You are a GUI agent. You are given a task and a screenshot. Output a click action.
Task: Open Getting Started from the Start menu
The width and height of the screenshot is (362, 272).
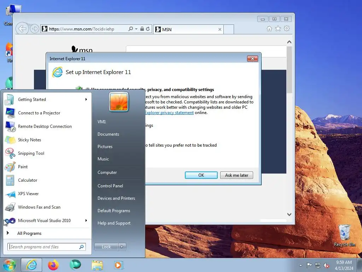pyautogui.click(x=47, y=100)
